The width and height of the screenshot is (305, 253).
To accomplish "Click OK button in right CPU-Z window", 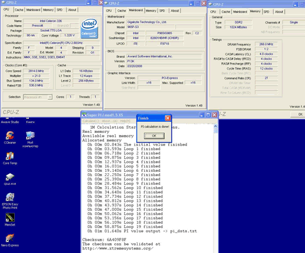I will [298, 115].
